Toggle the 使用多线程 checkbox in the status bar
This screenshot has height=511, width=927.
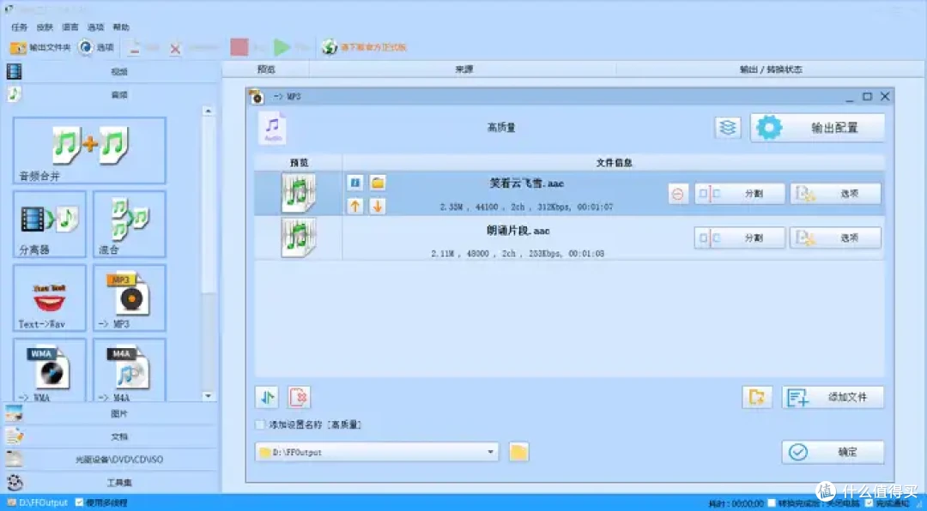click(x=79, y=502)
